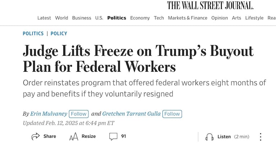Open the Latest navigation tab
This screenshot has height=151, width=276.
(x=44, y=18)
